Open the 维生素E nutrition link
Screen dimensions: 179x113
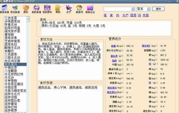[146, 46]
